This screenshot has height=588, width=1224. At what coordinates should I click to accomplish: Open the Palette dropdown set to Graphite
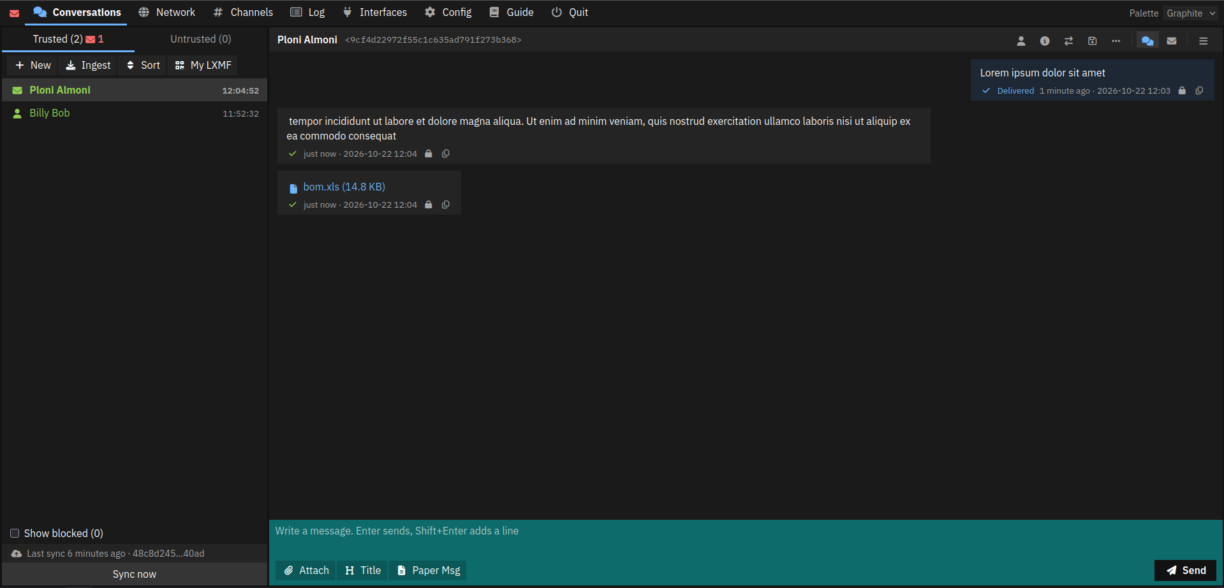tap(1191, 13)
